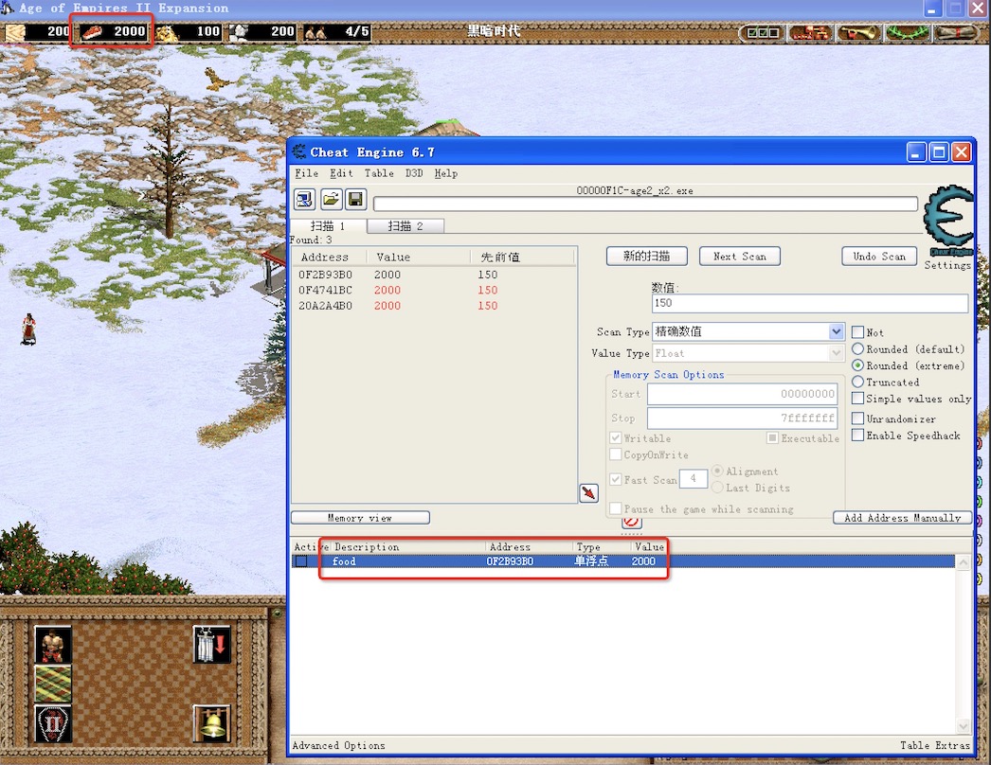Screen dimensions: 991x765
Task: Click the gold resource icon in game
Action: coord(167,32)
